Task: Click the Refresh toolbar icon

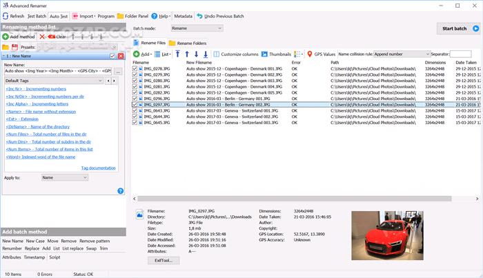Action: tap(6, 16)
